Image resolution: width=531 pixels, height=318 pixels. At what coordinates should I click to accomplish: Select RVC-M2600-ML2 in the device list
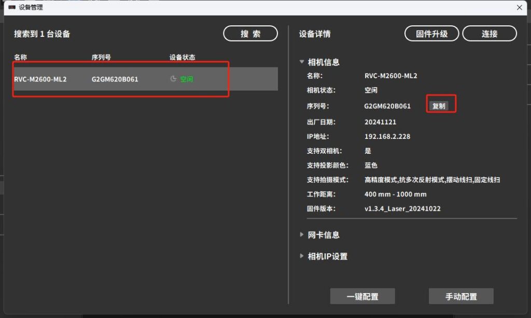click(x=40, y=79)
